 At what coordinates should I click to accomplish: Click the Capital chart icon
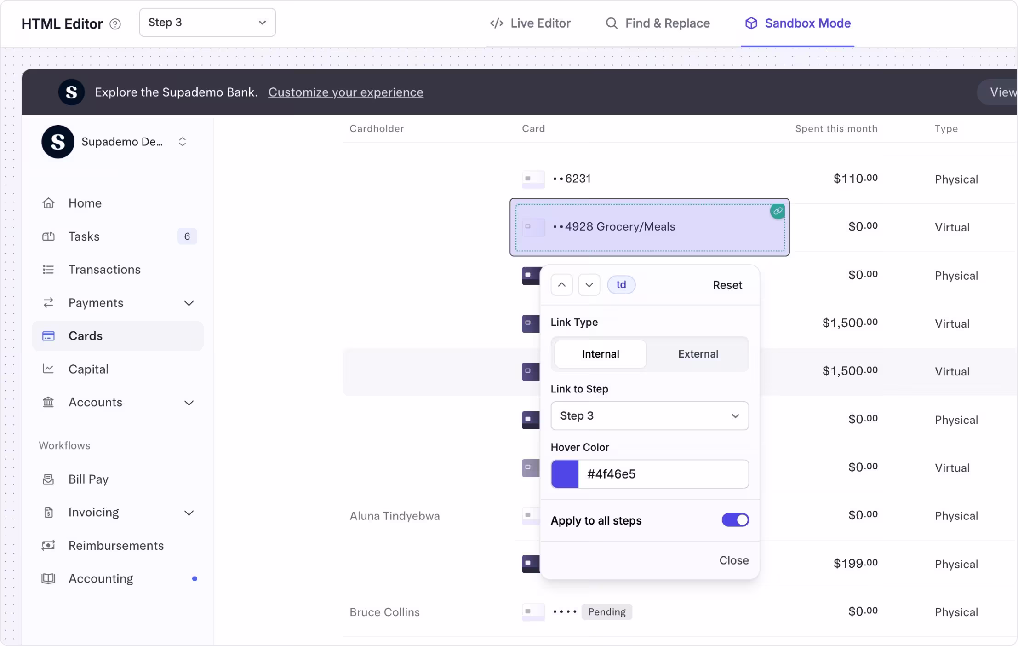tap(48, 369)
